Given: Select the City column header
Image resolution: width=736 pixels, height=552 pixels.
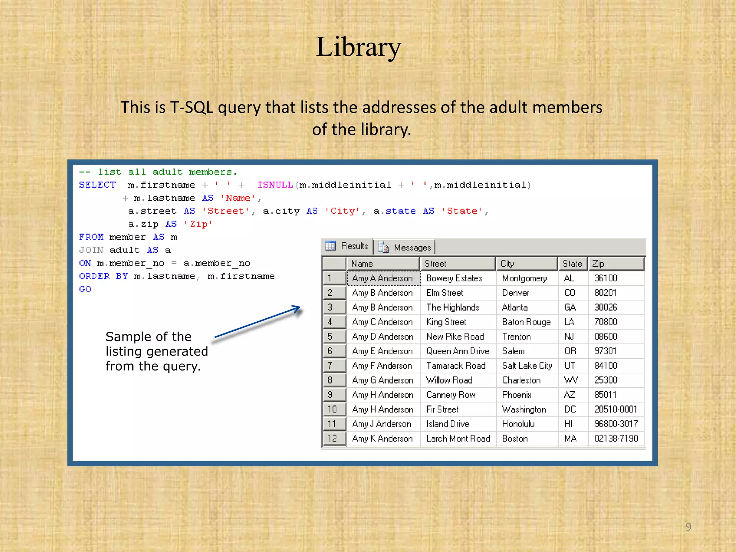Looking at the screenshot, I should (x=527, y=263).
